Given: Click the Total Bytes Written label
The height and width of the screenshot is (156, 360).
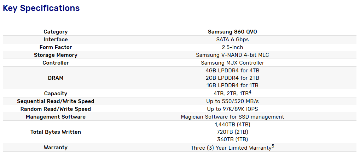Looking at the screenshot, I should (56, 132).
